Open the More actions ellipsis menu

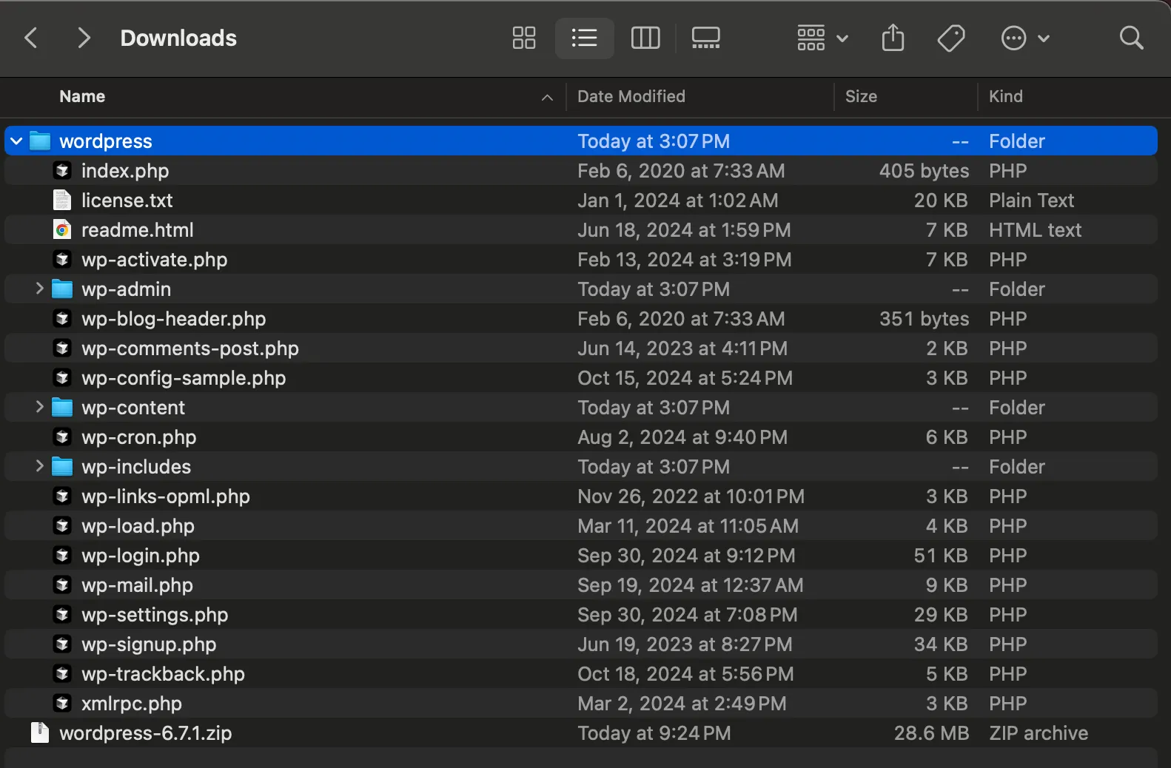point(1024,38)
